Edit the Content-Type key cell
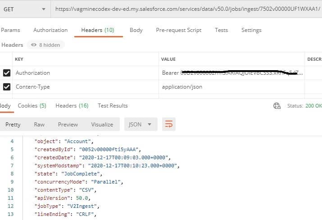 coord(86,87)
